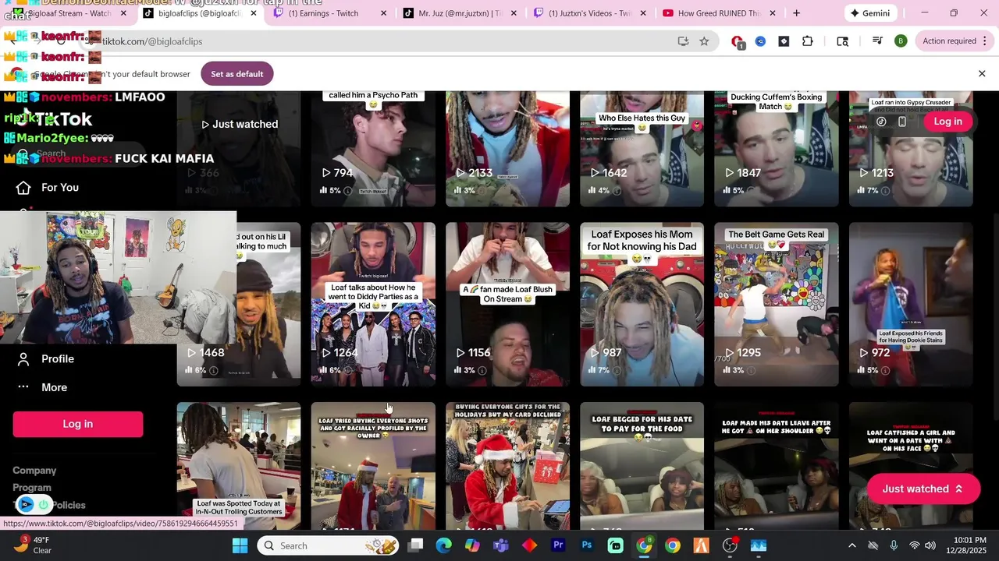Open Adobe Photoshop from taskbar

(x=587, y=545)
